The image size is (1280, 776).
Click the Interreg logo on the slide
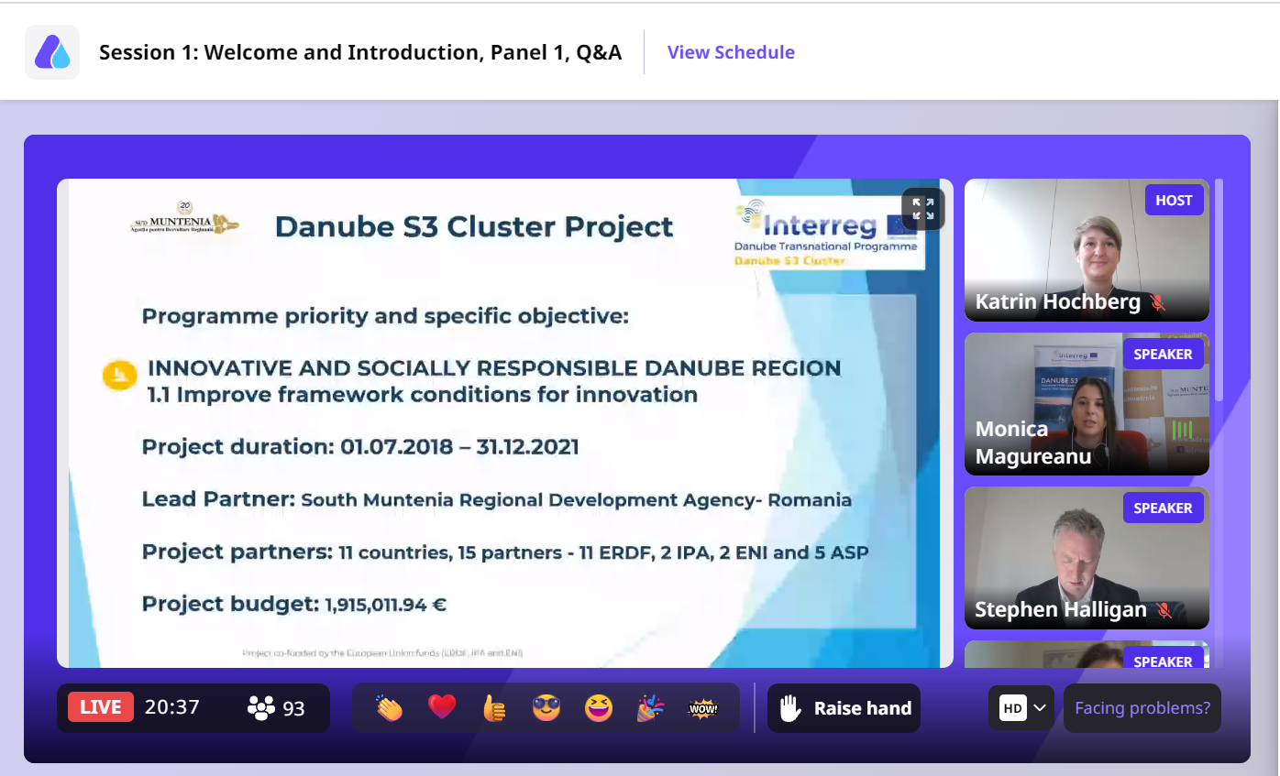[x=827, y=232]
